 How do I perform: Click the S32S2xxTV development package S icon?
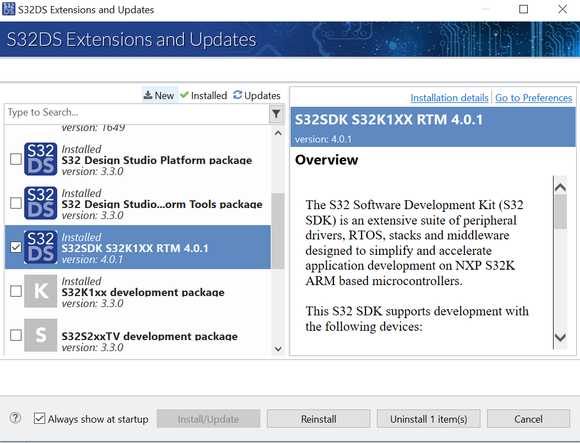pos(41,335)
